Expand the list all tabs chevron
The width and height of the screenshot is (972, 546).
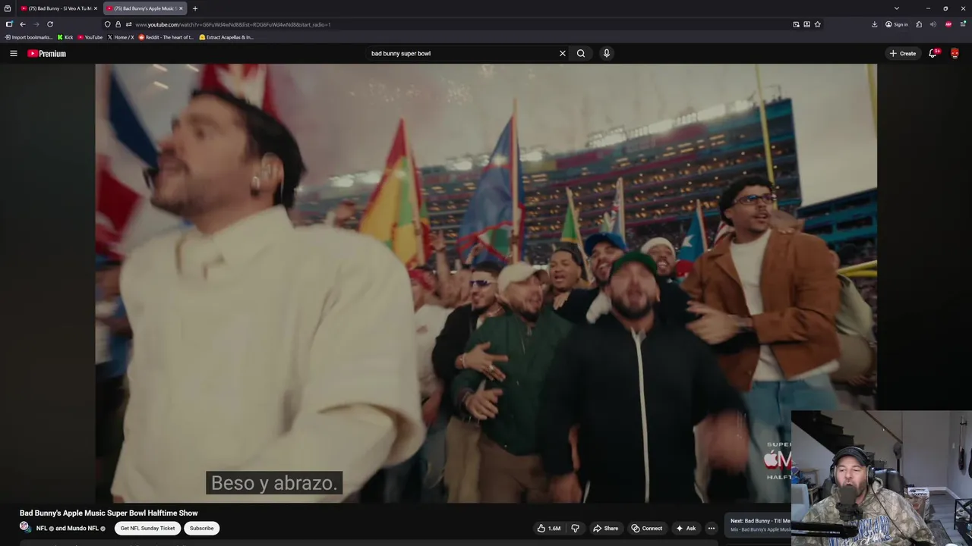coord(897,8)
